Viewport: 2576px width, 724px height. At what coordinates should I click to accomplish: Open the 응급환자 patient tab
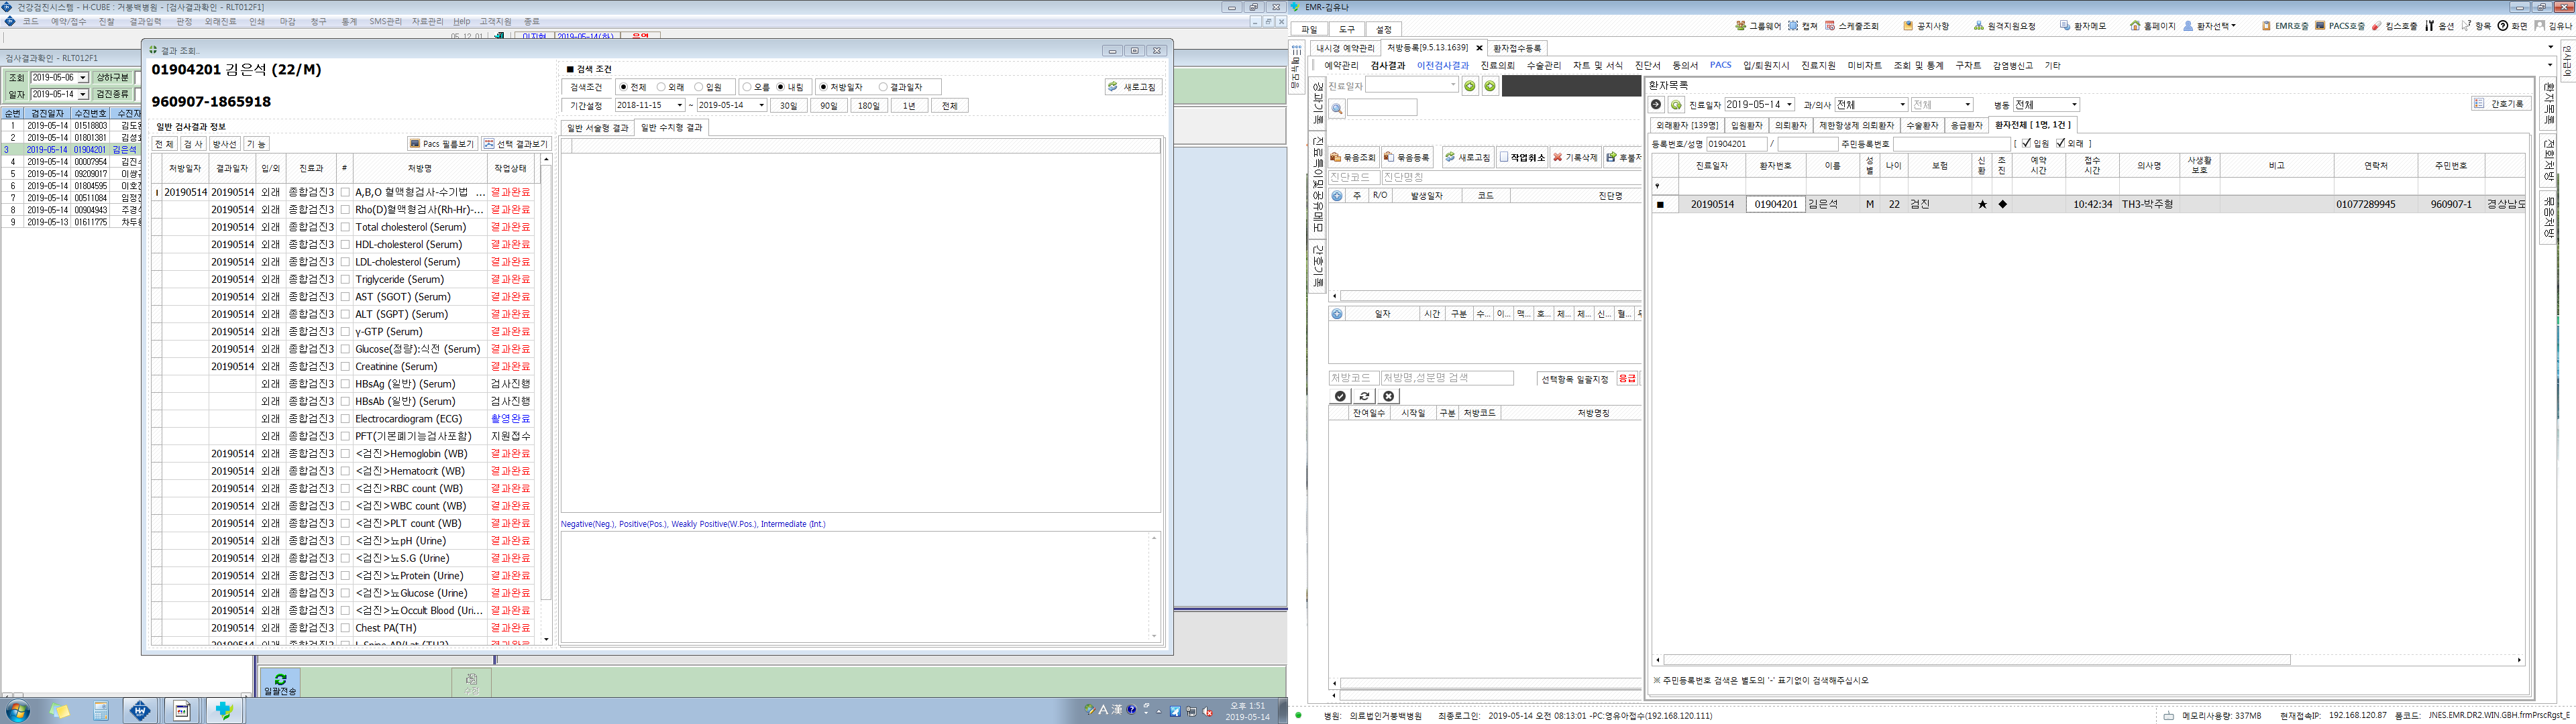click(1966, 125)
